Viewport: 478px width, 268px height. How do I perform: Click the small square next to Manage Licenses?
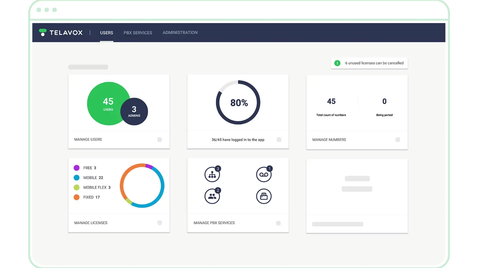click(160, 223)
